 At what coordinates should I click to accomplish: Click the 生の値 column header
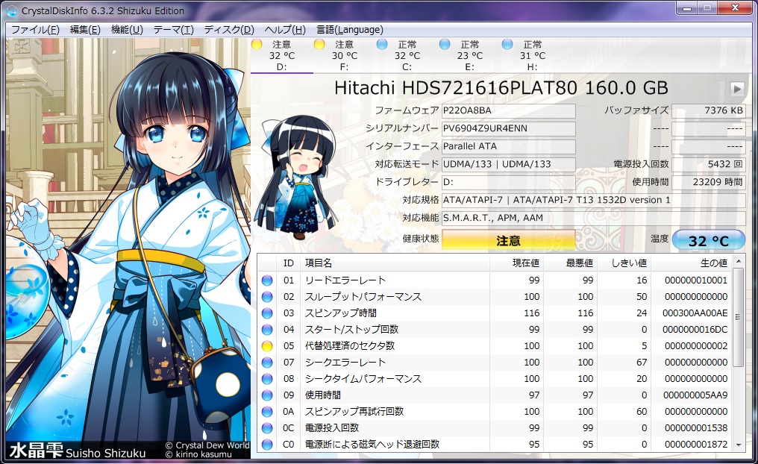pos(692,263)
